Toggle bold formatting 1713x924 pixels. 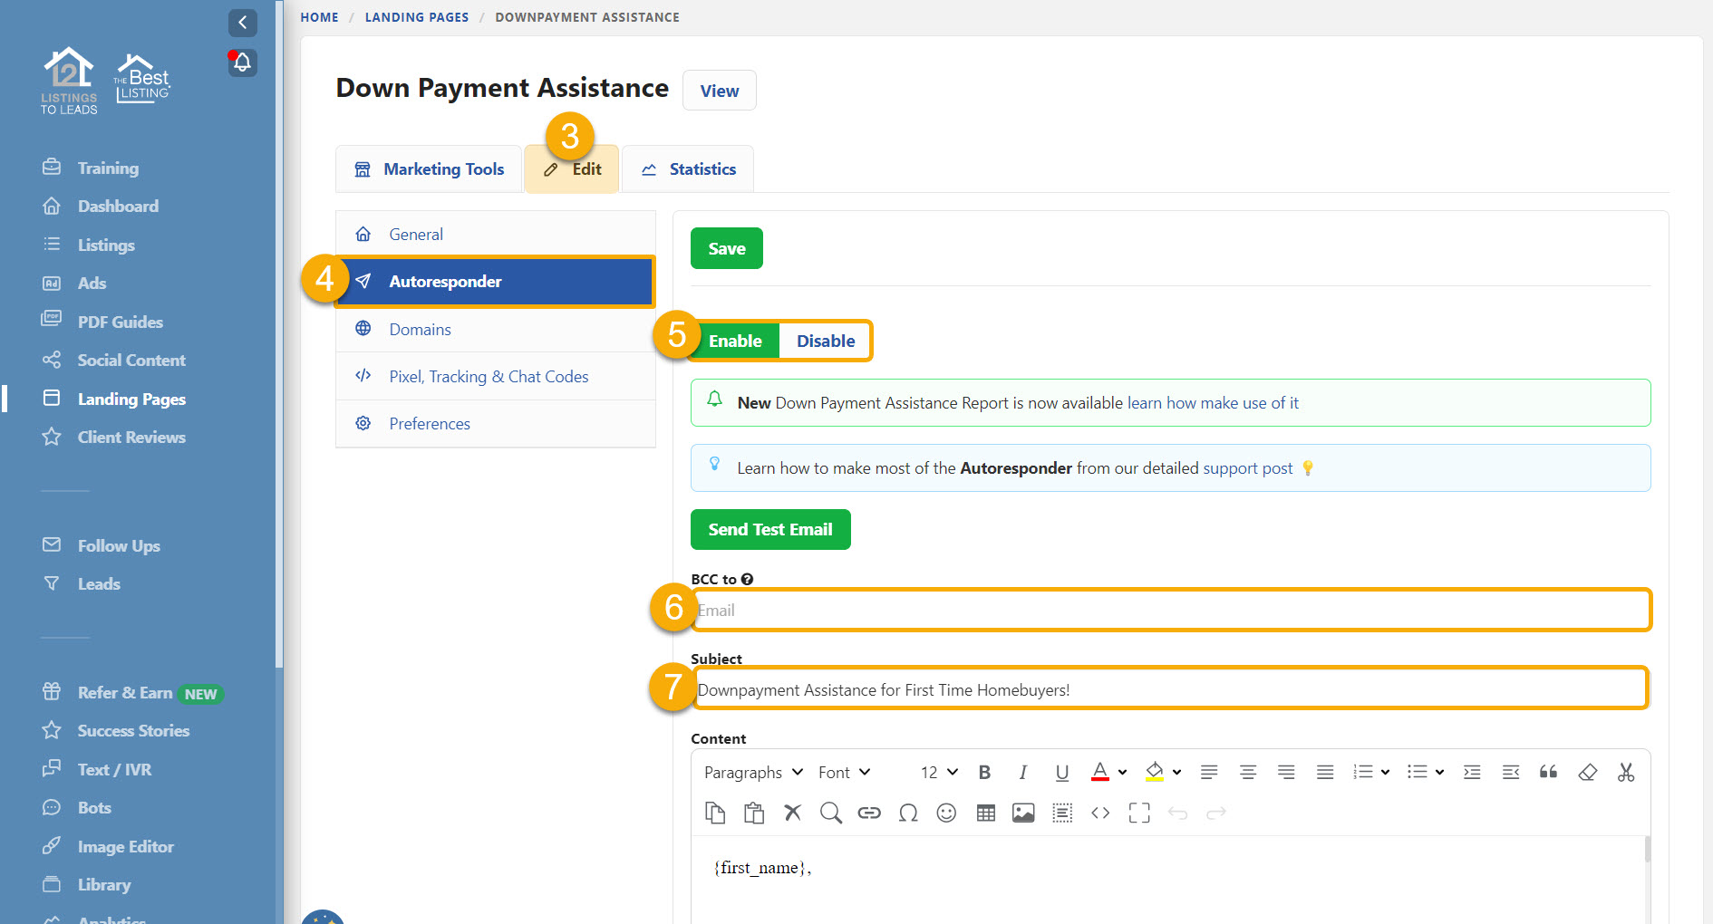pyautogui.click(x=984, y=772)
